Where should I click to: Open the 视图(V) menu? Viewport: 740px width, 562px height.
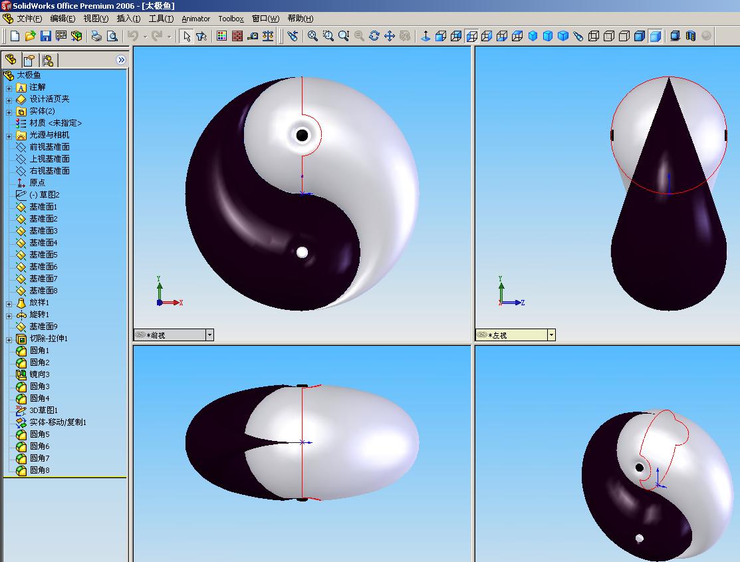(96, 19)
